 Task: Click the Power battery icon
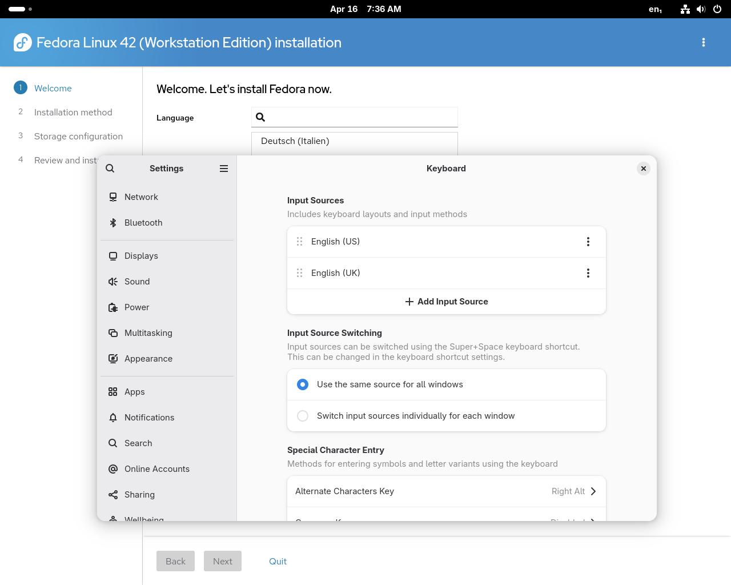(113, 307)
